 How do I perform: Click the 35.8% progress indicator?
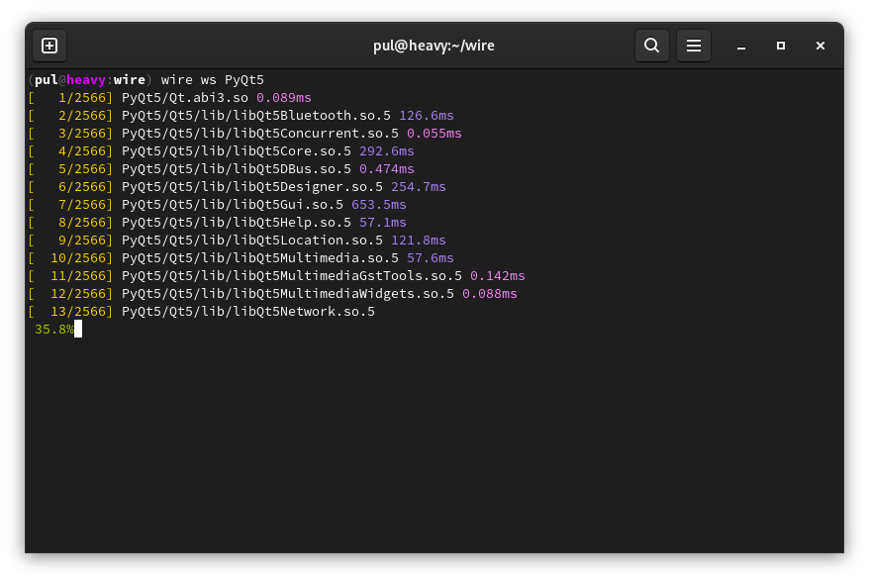[x=54, y=330]
